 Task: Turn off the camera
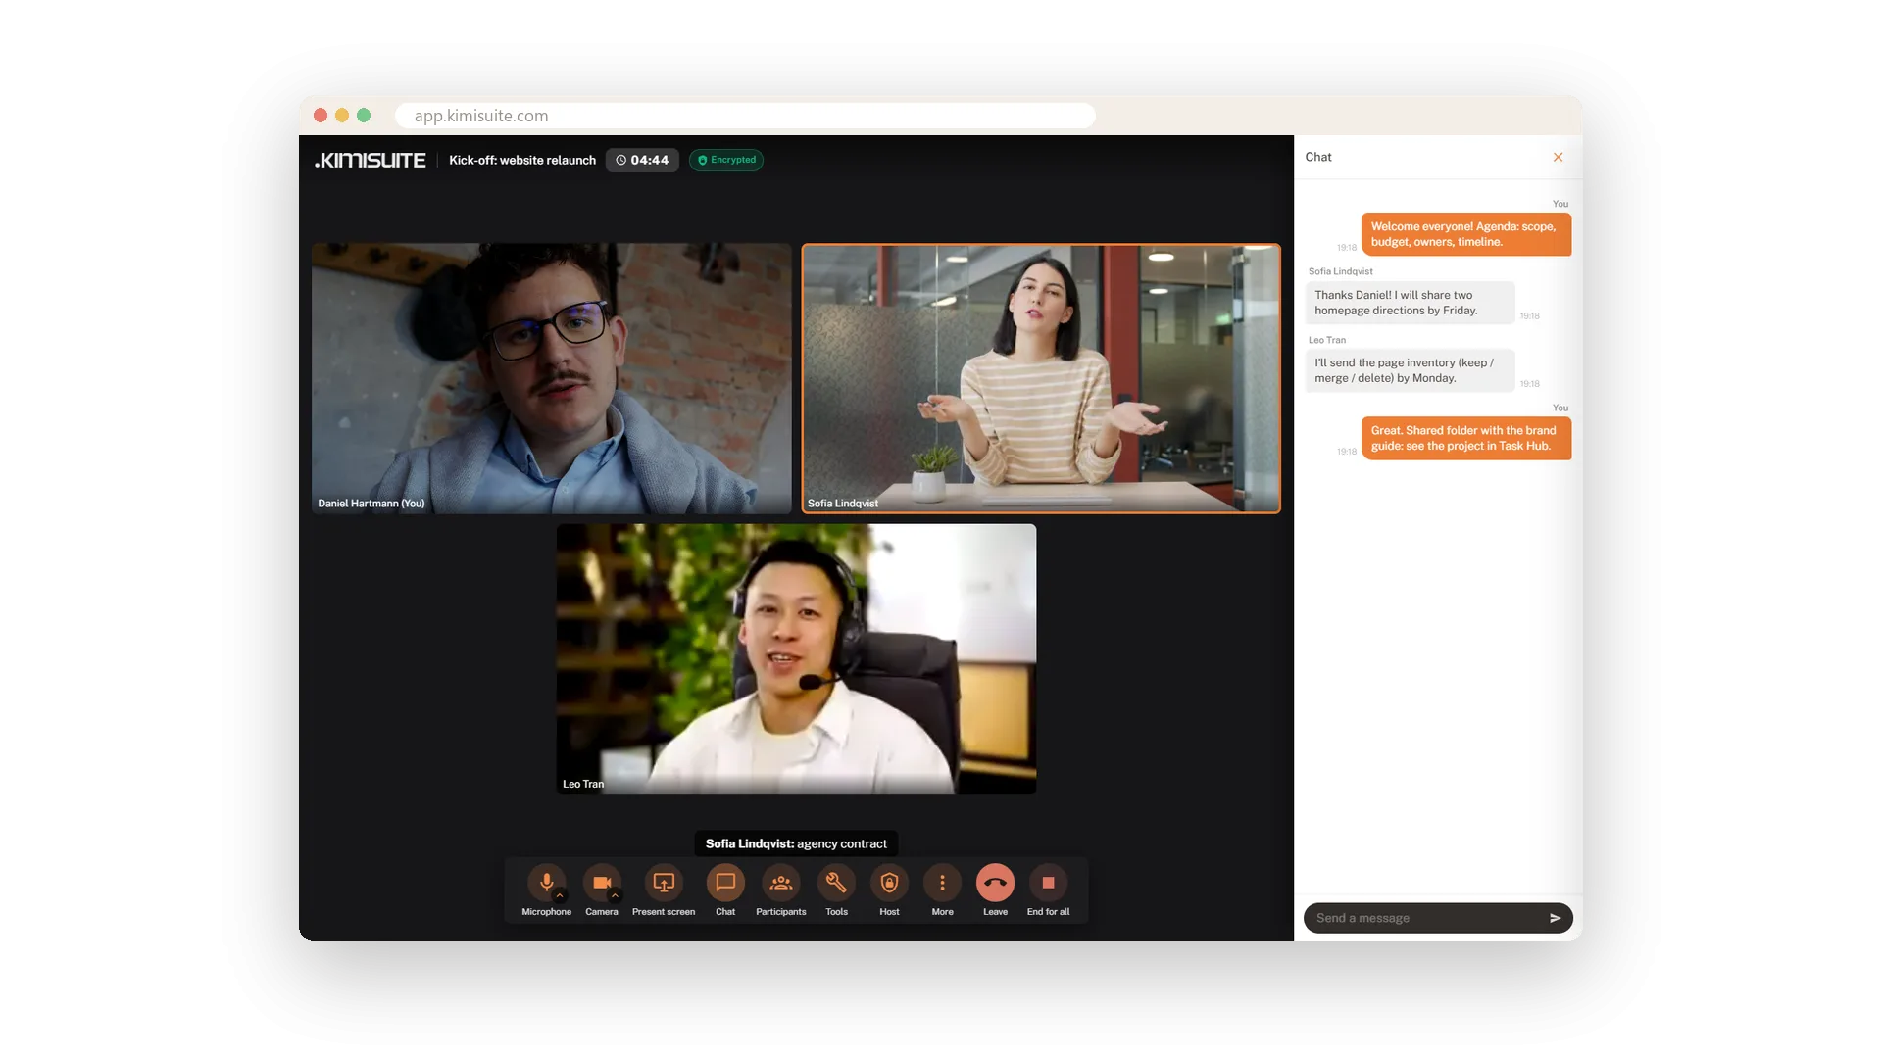pos(602,882)
